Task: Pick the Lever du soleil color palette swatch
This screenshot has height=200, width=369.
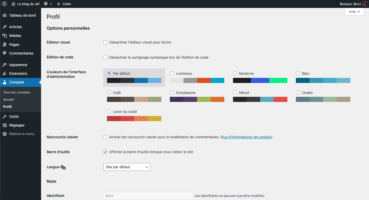Action: (134, 119)
